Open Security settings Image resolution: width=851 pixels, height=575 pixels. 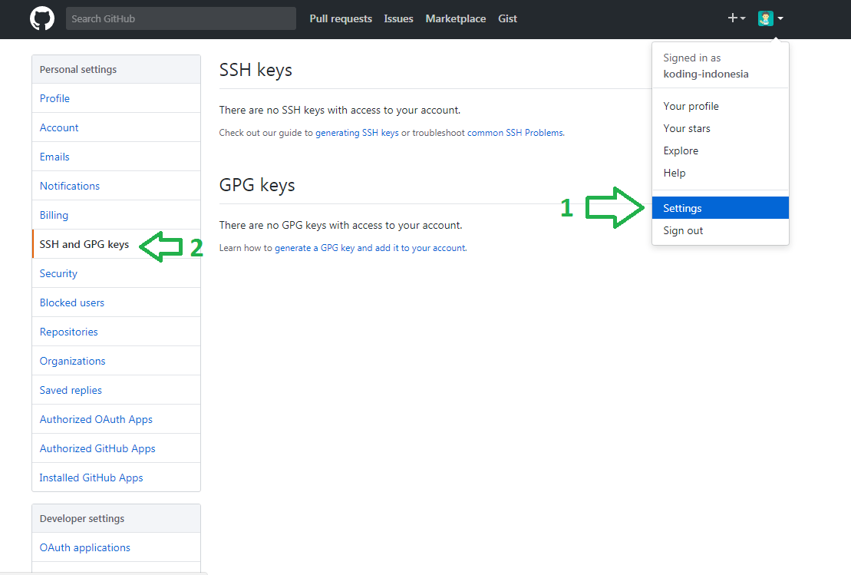coord(116,273)
